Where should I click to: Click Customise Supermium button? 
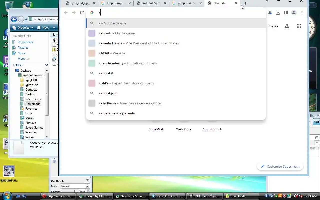tap(280, 166)
